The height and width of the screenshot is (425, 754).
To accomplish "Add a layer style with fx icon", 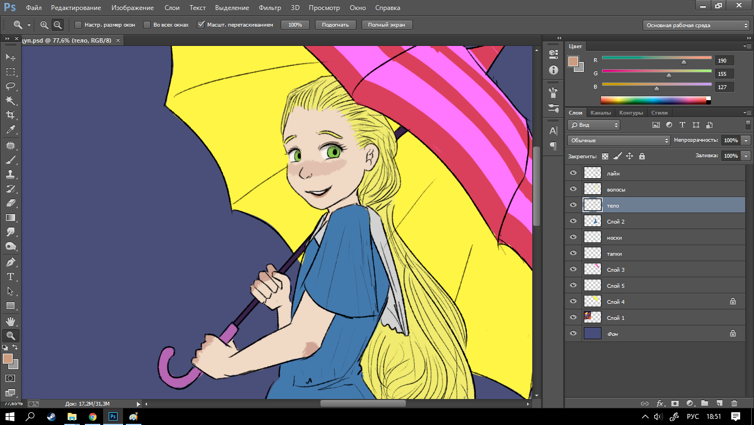I will 660,403.
